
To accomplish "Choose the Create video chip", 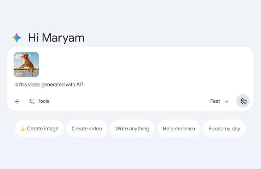I will coord(87,129).
